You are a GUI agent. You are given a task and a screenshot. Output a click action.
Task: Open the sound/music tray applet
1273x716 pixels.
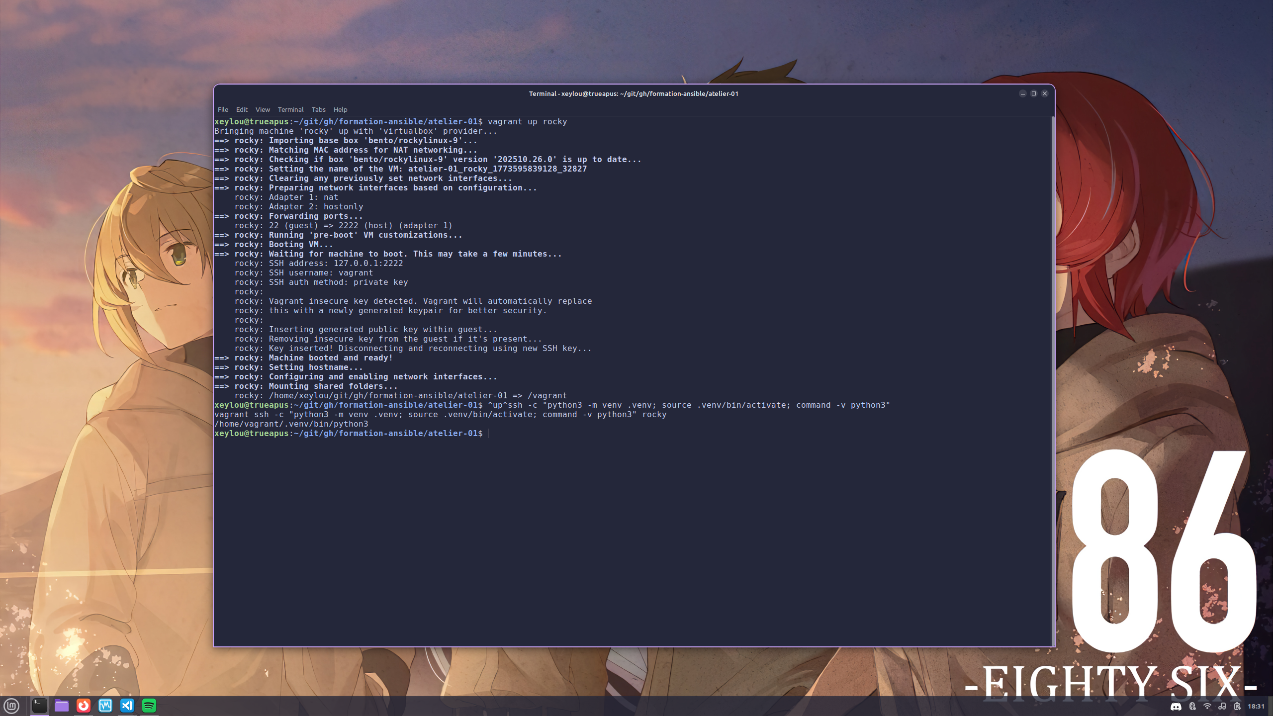[x=1222, y=707]
